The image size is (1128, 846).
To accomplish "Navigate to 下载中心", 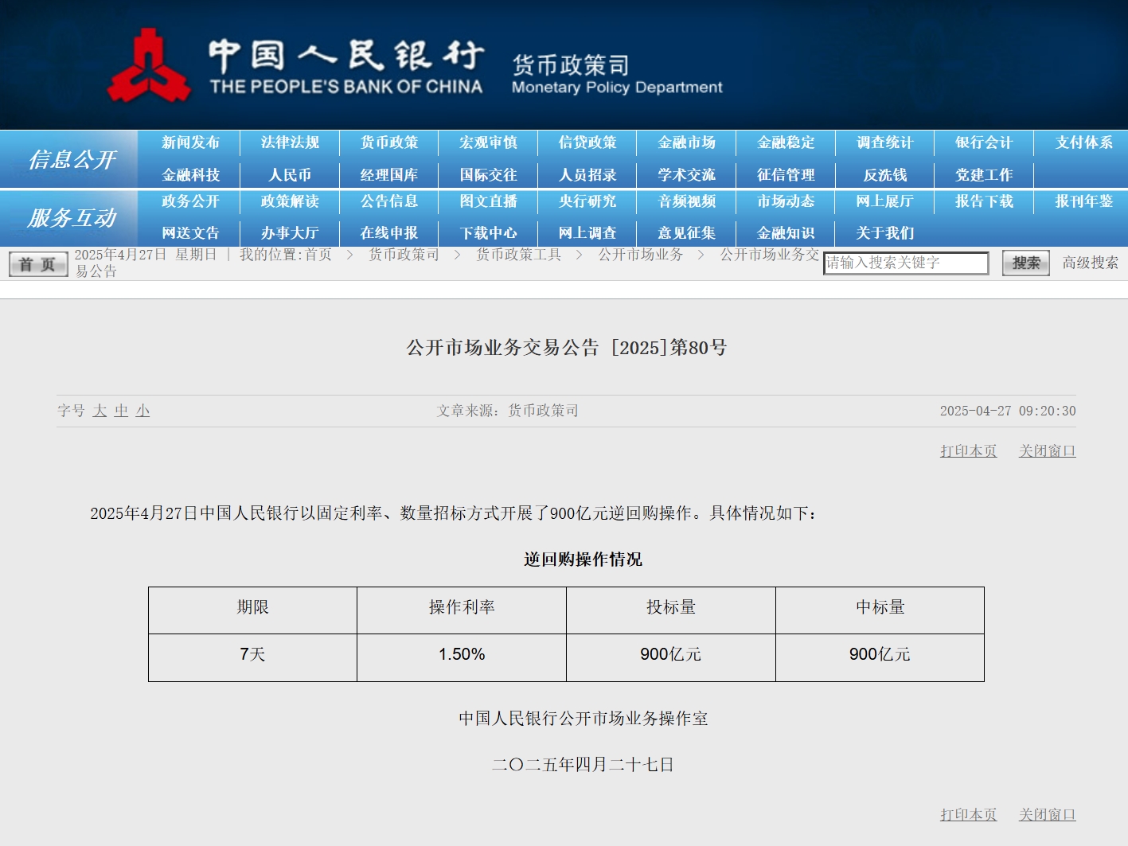I will pos(488,233).
